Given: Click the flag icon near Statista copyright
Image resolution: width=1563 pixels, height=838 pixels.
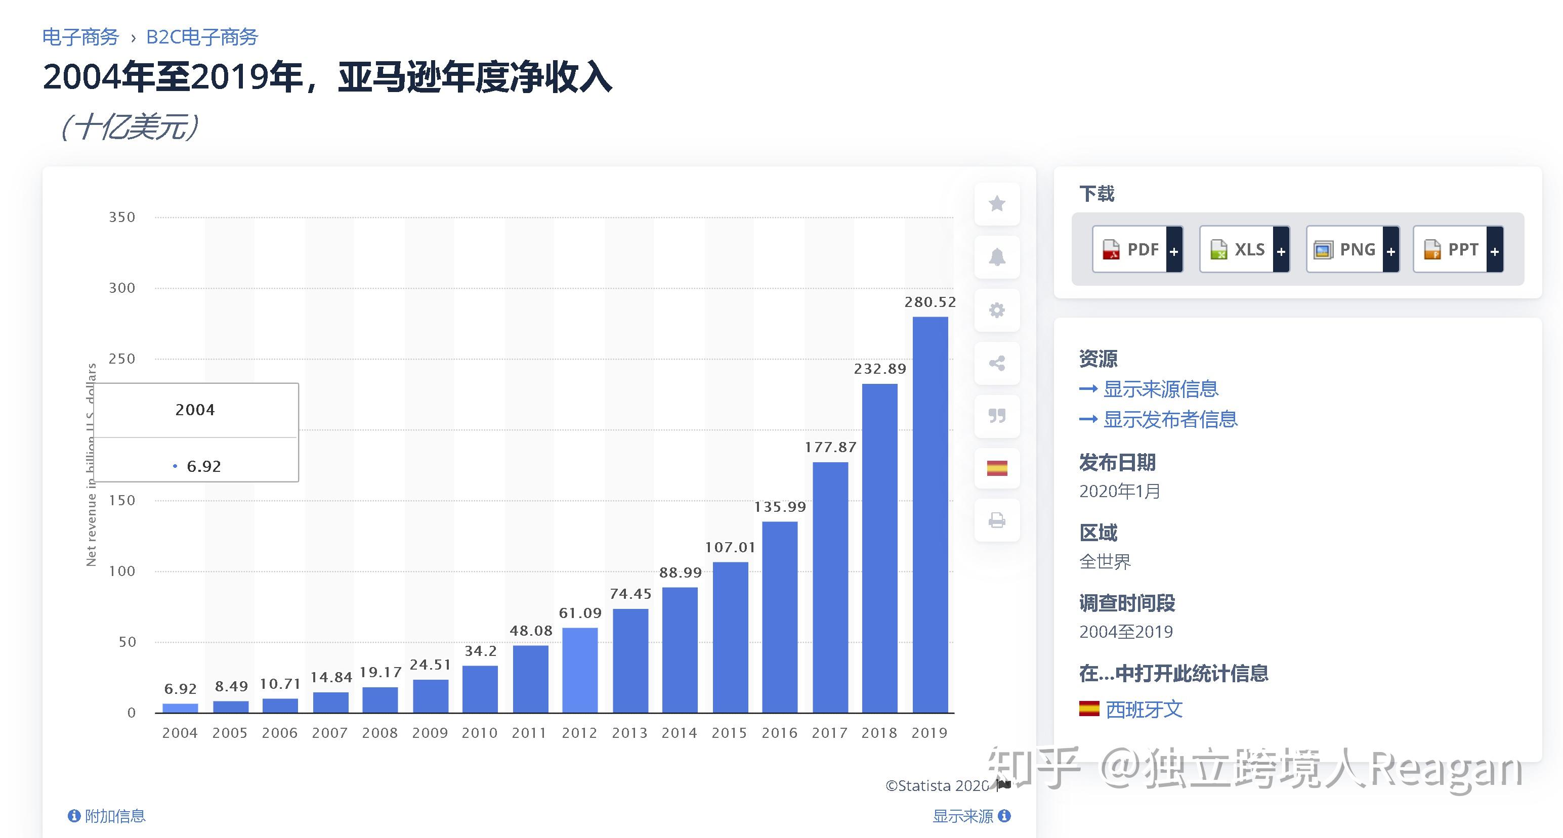Looking at the screenshot, I should coord(1003,785).
